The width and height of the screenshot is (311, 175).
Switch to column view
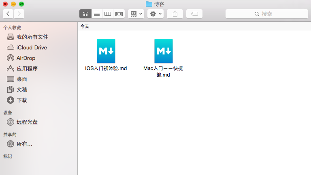click(x=108, y=14)
